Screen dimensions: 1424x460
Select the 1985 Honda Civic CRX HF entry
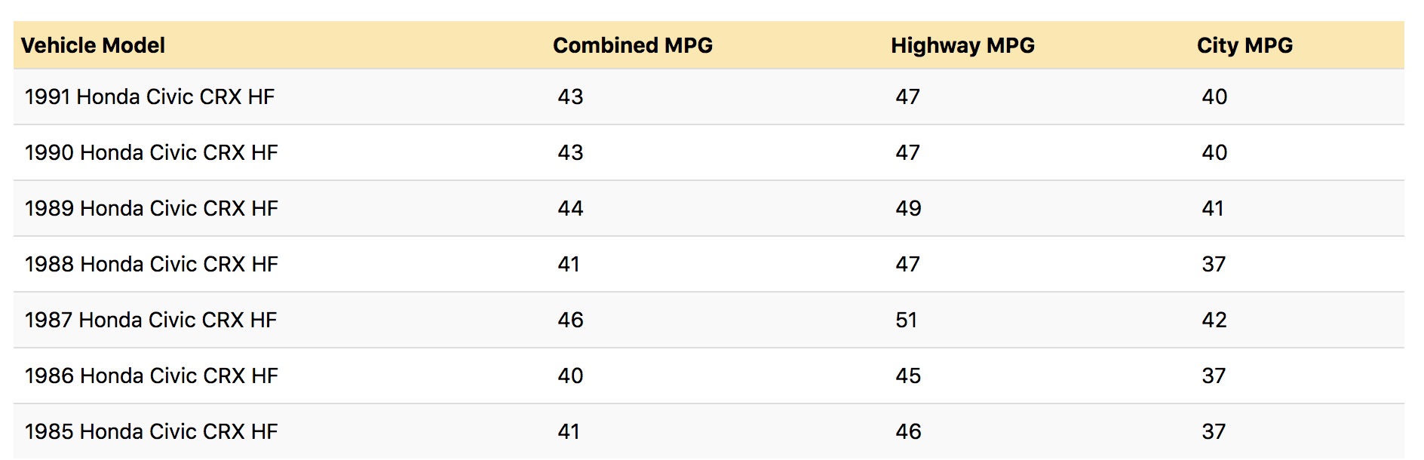151,431
